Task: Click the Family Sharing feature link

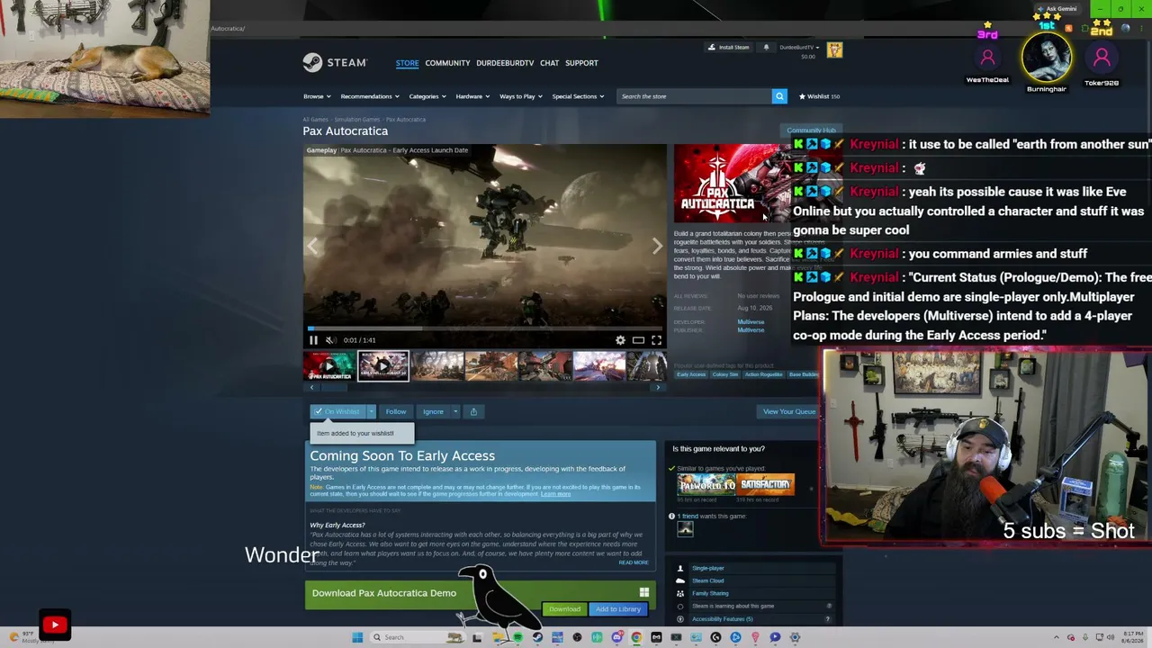Action: (711, 593)
